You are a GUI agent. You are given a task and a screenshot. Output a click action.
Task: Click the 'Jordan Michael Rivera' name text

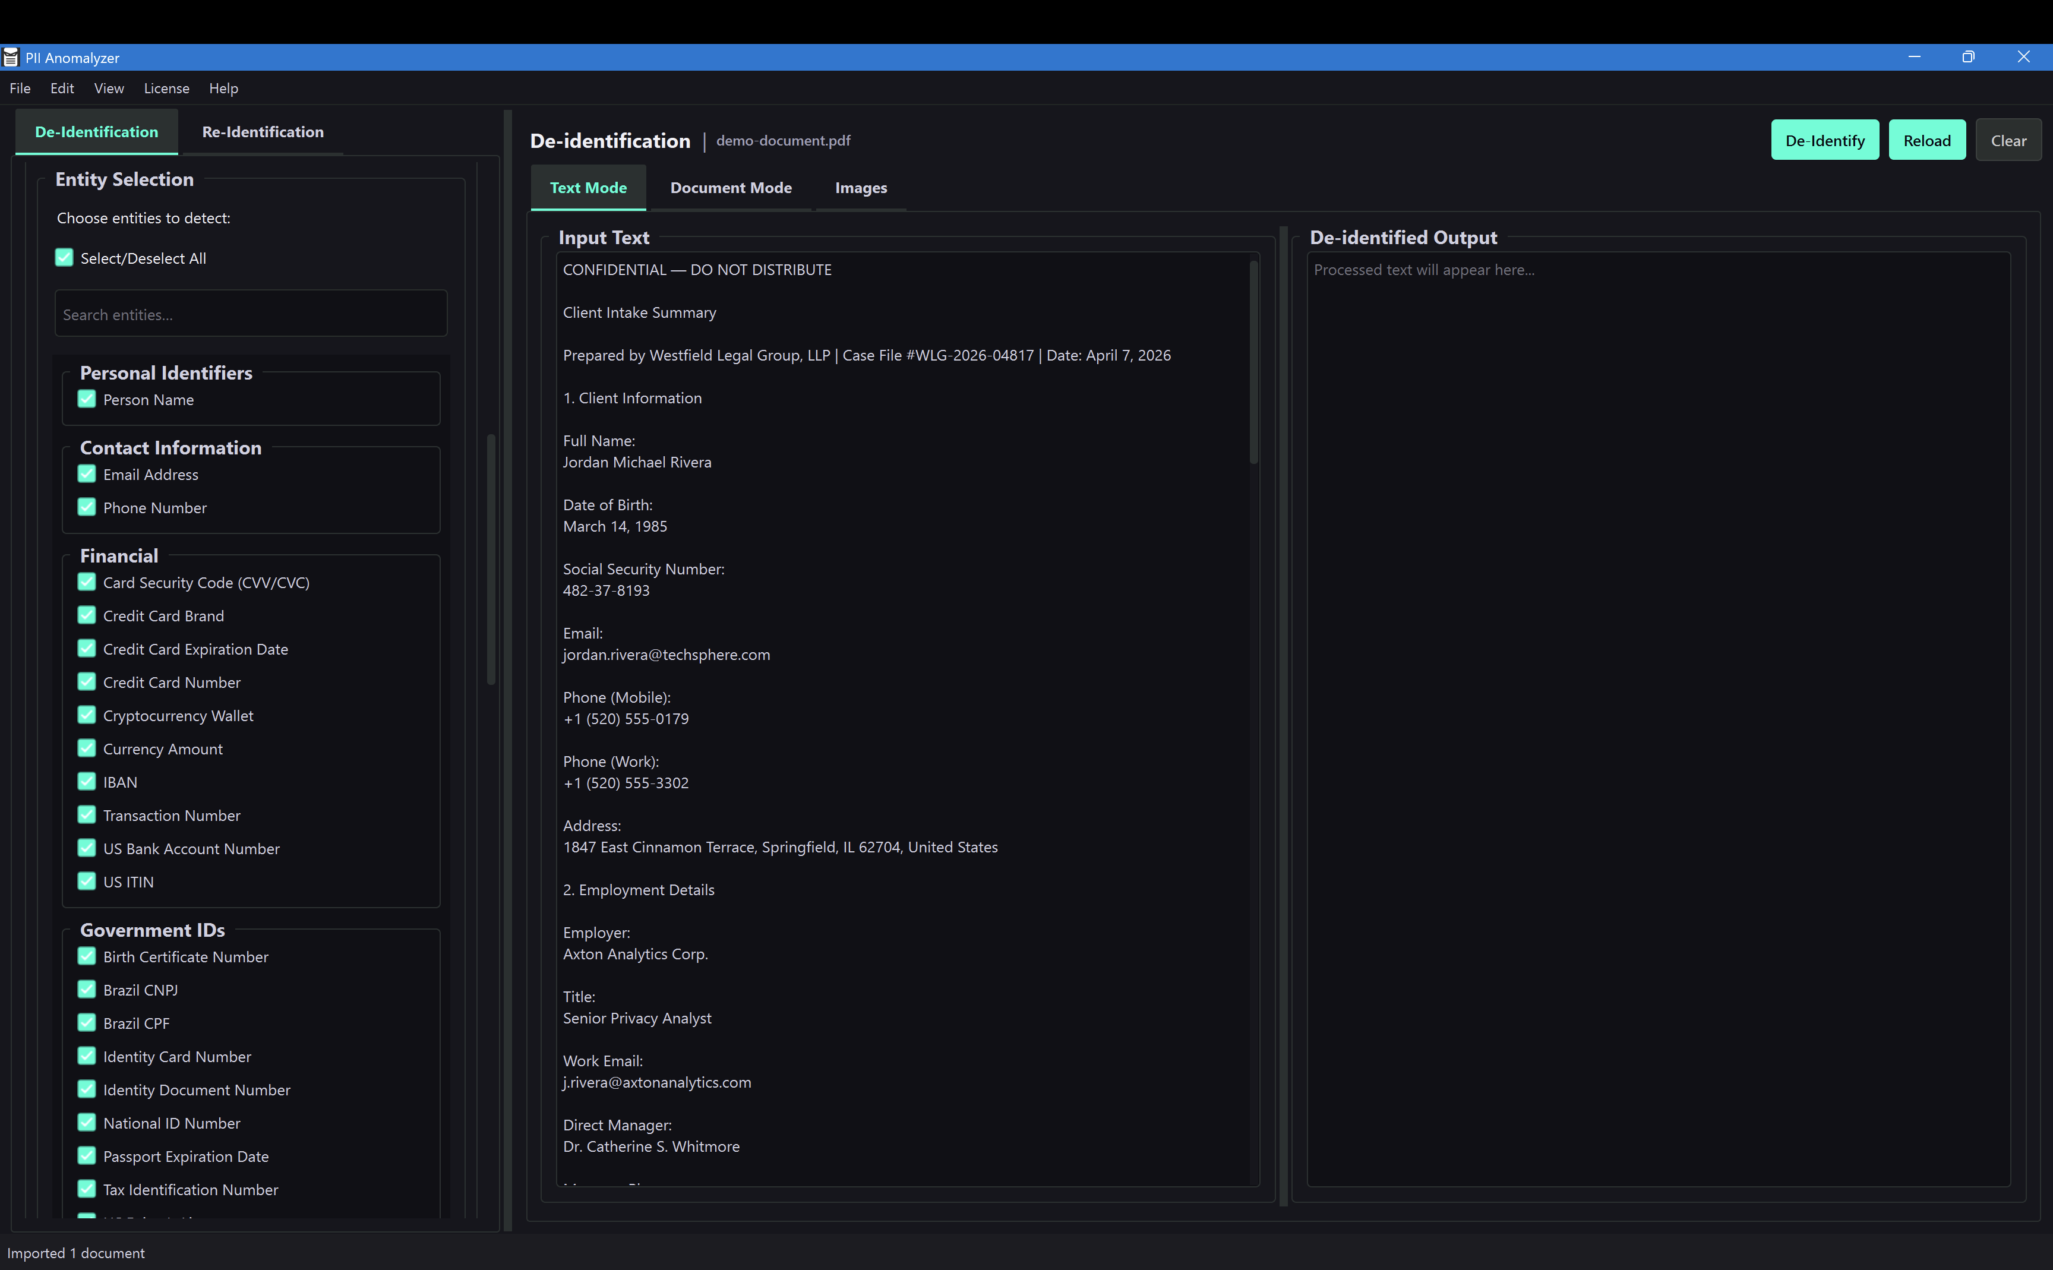click(x=637, y=462)
